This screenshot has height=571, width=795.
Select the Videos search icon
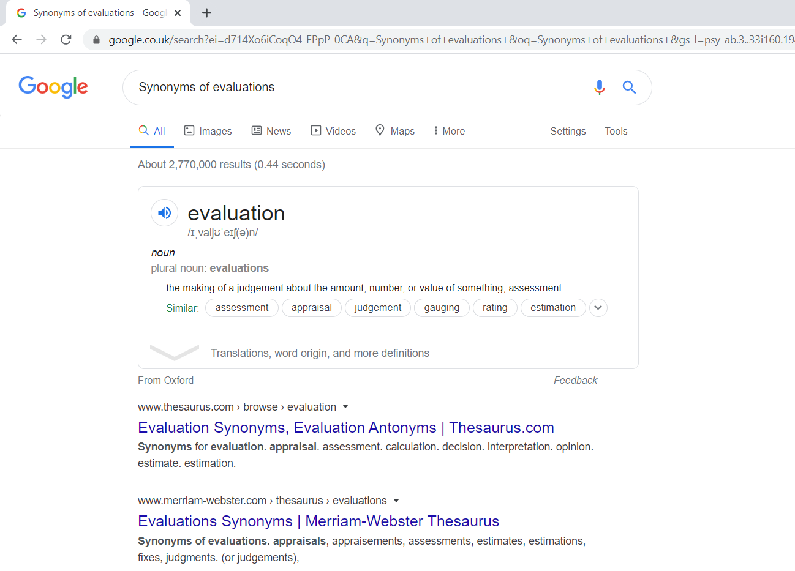[317, 130]
